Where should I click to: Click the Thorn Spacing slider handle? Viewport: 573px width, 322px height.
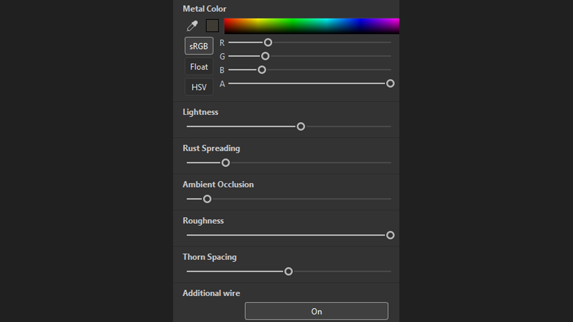tap(288, 271)
